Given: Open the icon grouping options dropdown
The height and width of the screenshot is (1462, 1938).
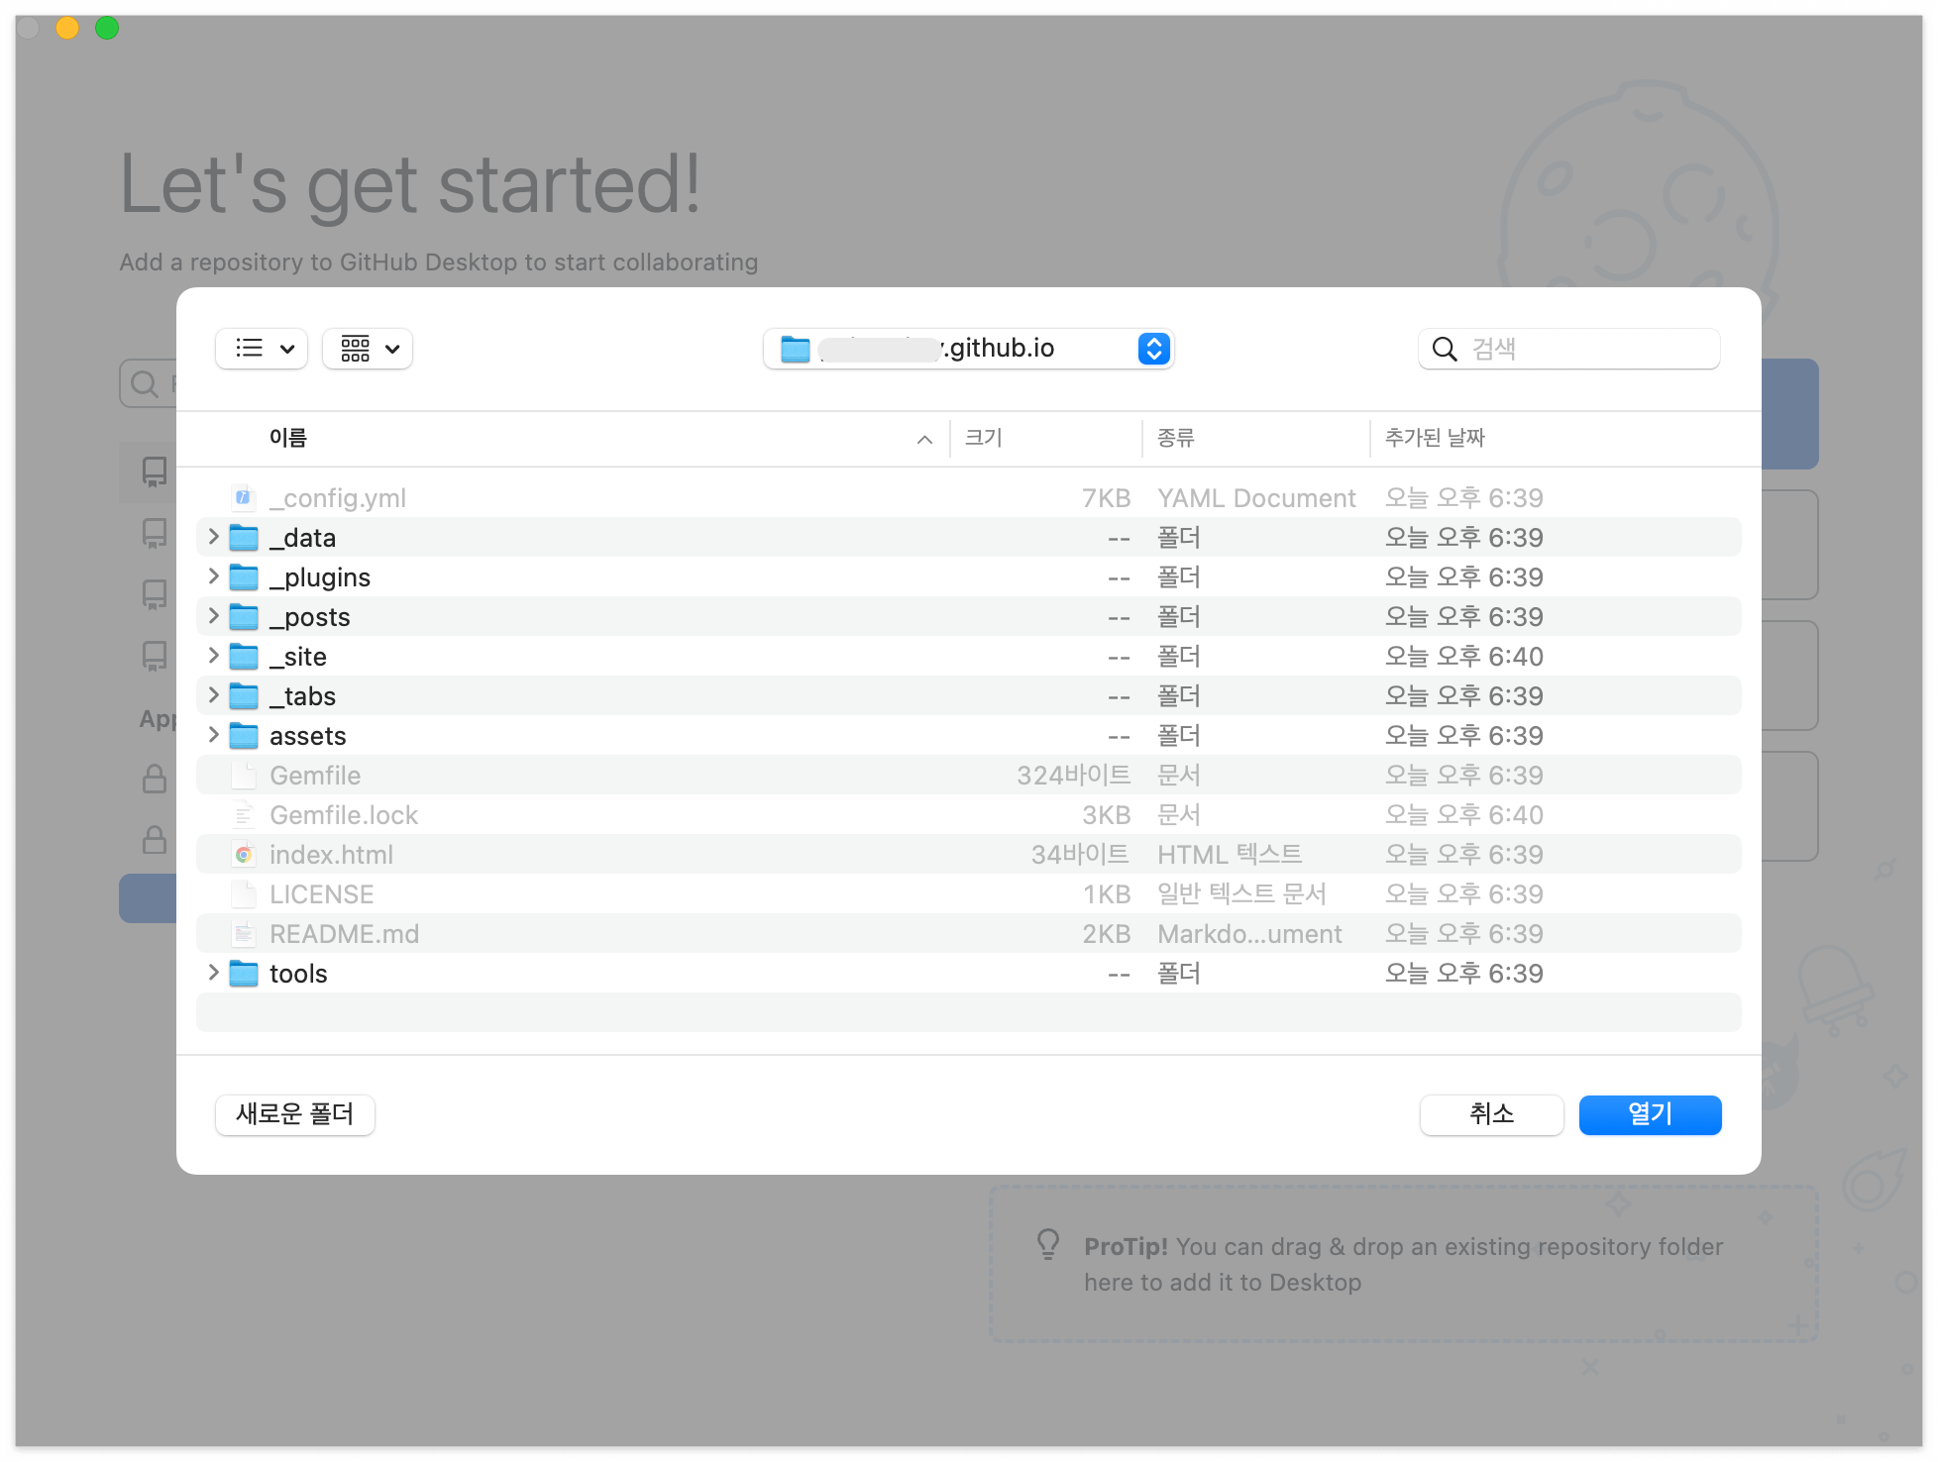Looking at the screenshot, I should (x=368, y=349).
